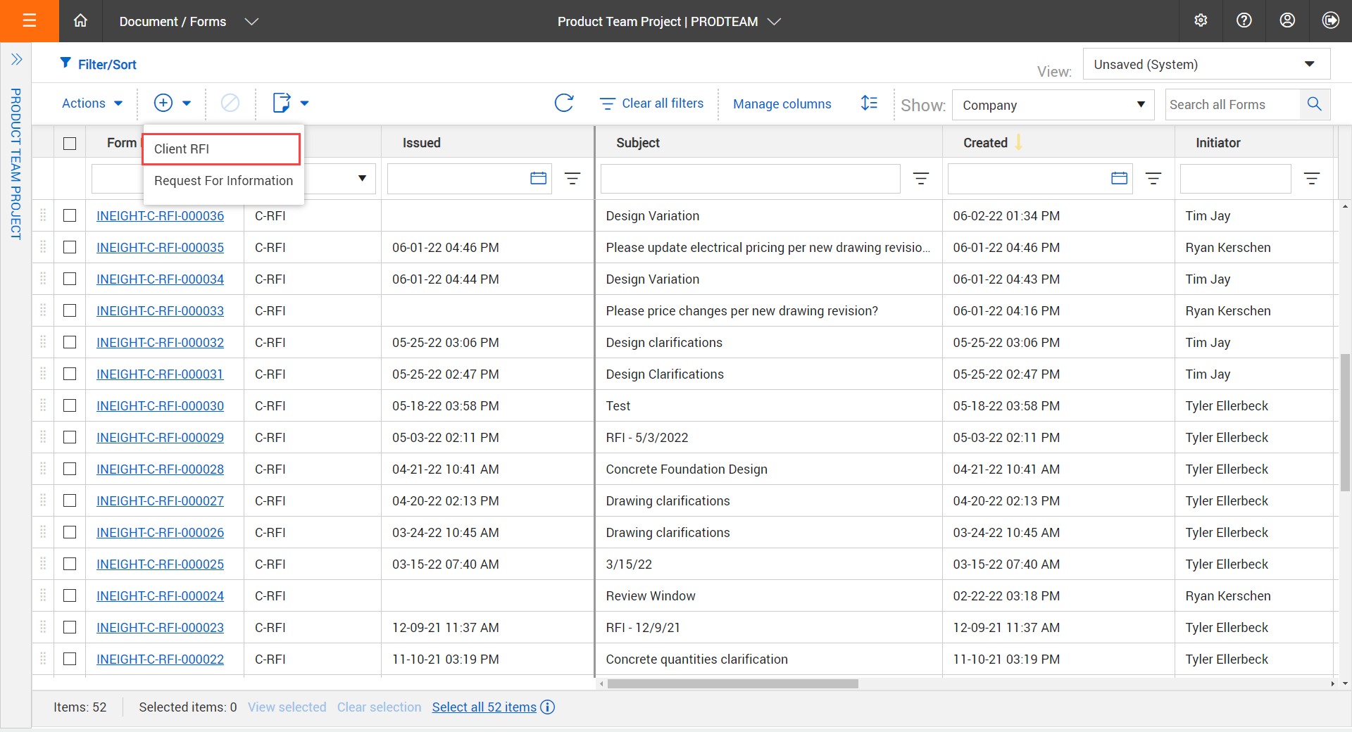
Task: Check the row checkbox for INEIGHT-C-RFI-000022
Action: [70, 660]
